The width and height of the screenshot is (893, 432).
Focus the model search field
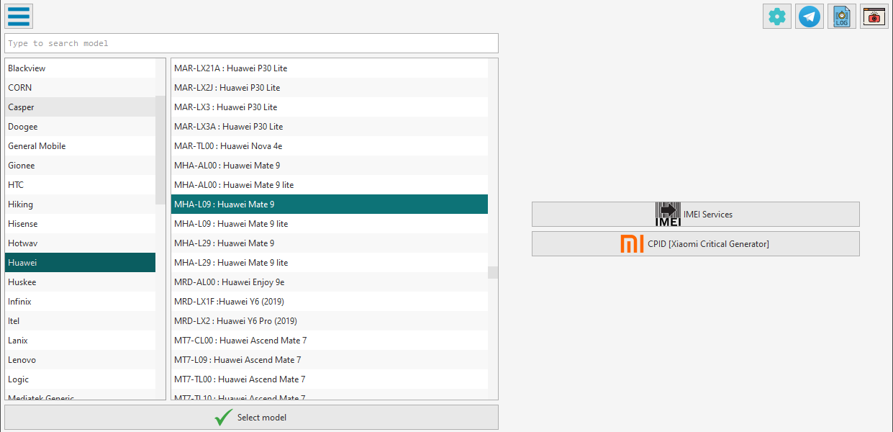point(251,43)
